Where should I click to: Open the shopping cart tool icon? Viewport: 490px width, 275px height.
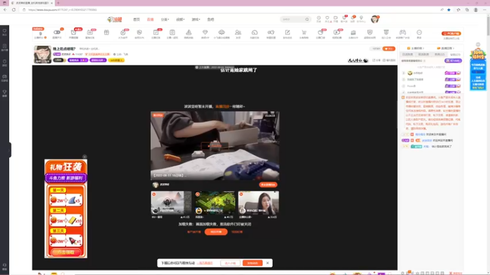pyautogui.click(x=304, y=34)
